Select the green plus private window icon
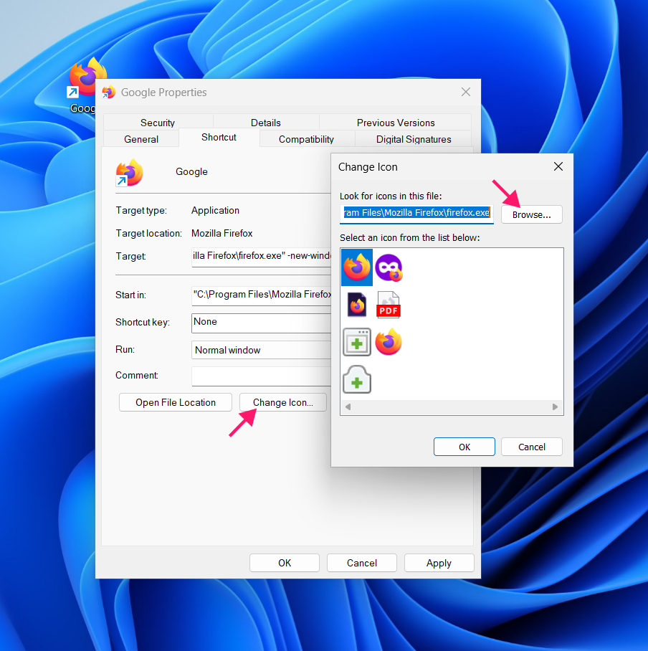This screenshot has height=651, width=648. (x=357, y=379)
